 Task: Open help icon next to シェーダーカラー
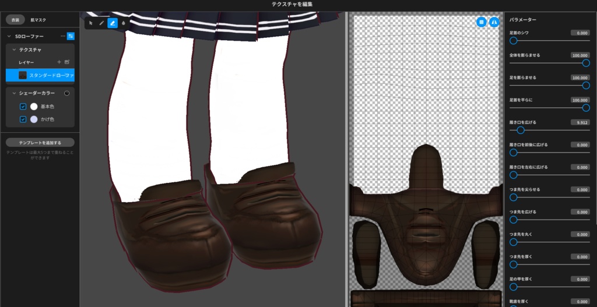[67, 93]
